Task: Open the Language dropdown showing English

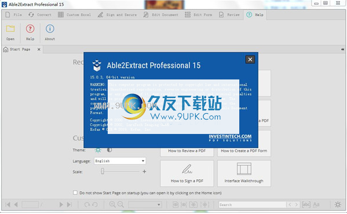Action: tap(120, 161)
